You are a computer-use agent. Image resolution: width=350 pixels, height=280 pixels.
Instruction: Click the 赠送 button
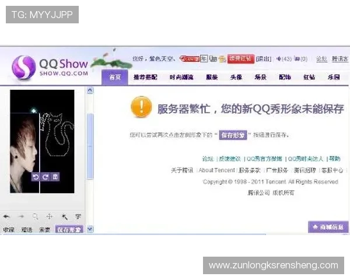click(x=27, y=229)
